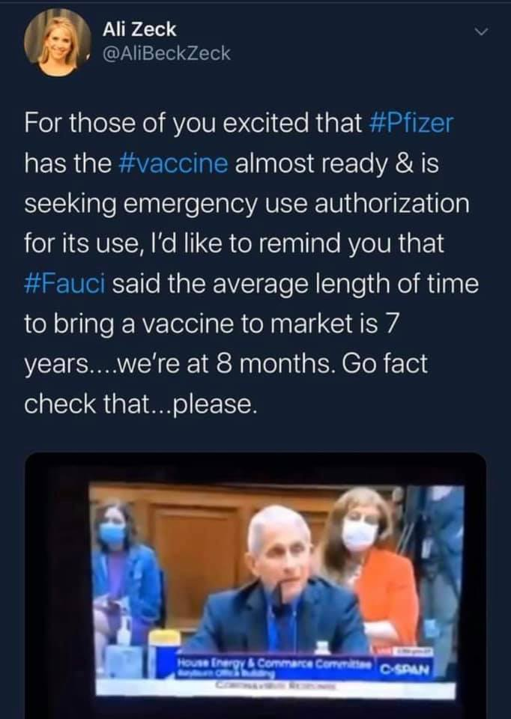The width and height of the screenshot is (511, 719).
Task: Click the water bottle on the table
Action: [322, 647]
